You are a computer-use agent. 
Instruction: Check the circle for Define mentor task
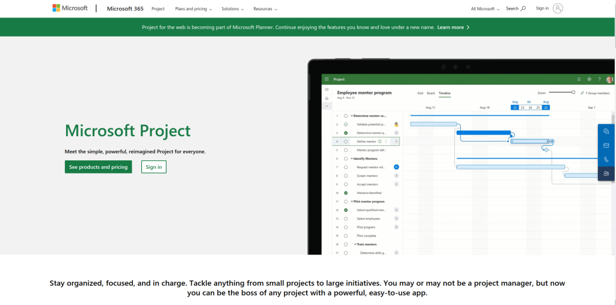(x=346, y=142)
